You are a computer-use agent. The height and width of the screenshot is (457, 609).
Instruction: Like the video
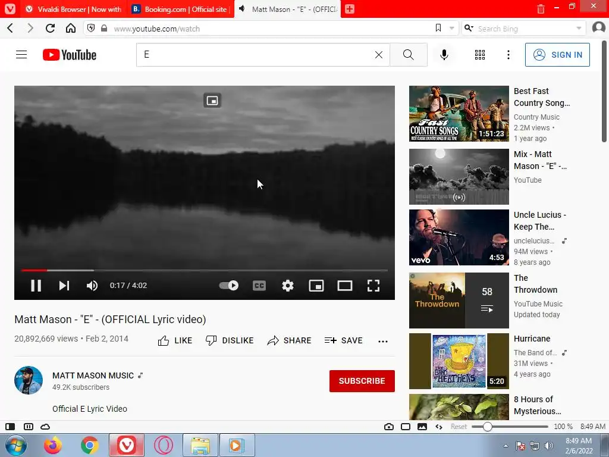pyautogui.click(x=175, y=341)
